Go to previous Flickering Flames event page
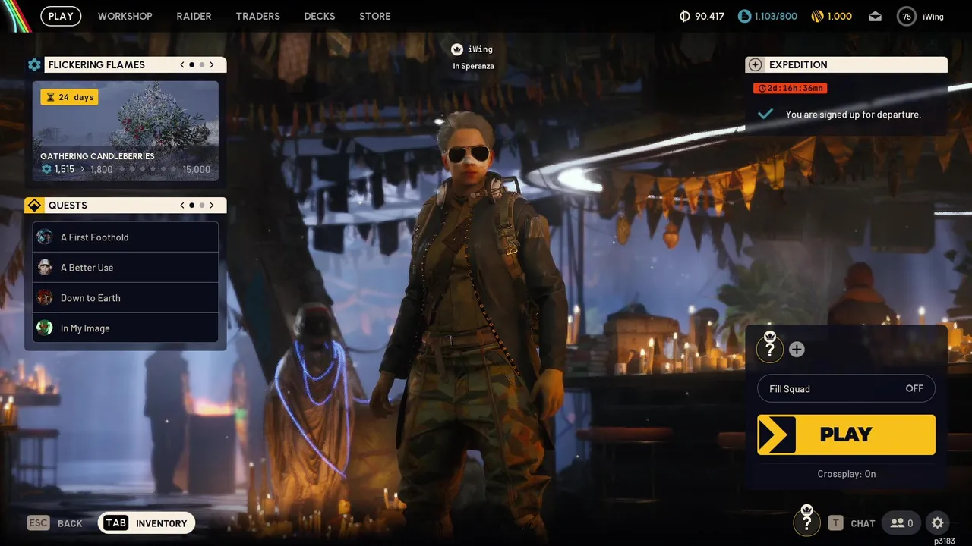Screen dimensions: 972x546 [182, 65]
